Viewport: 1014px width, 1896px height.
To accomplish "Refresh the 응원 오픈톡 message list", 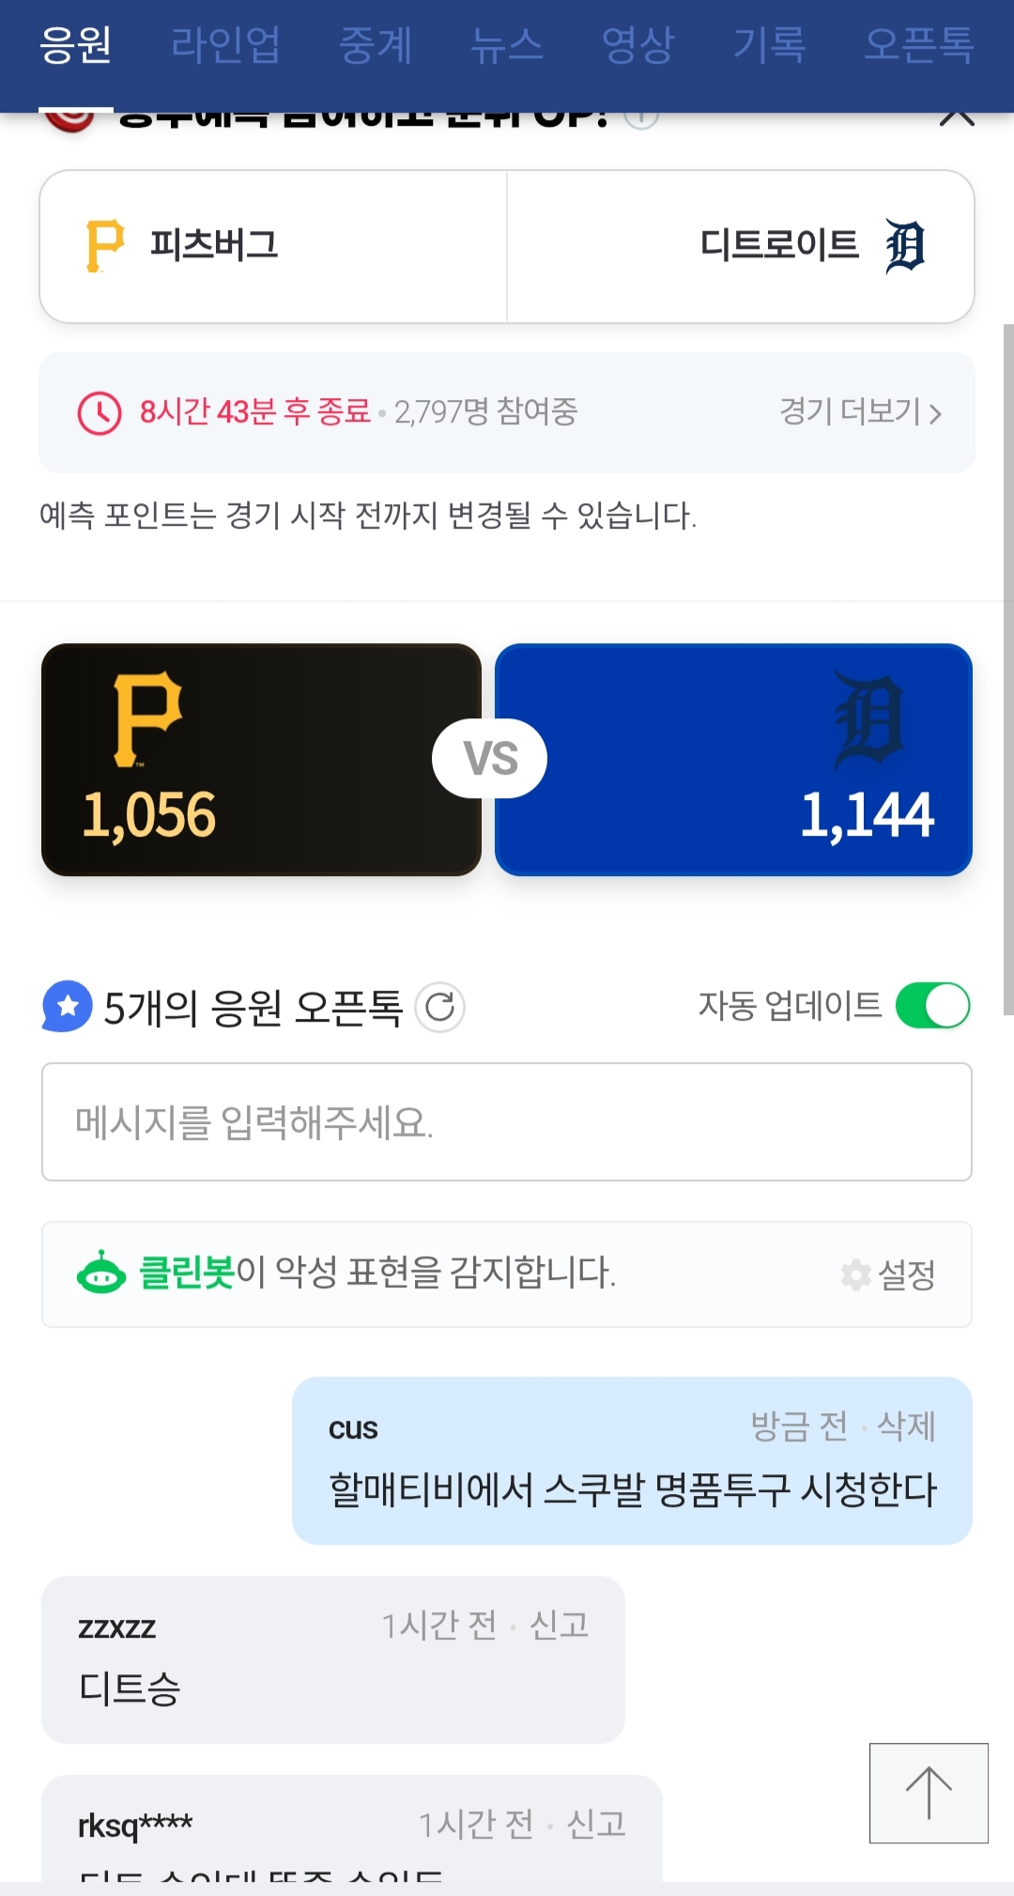I will [x=439, y=1008].
